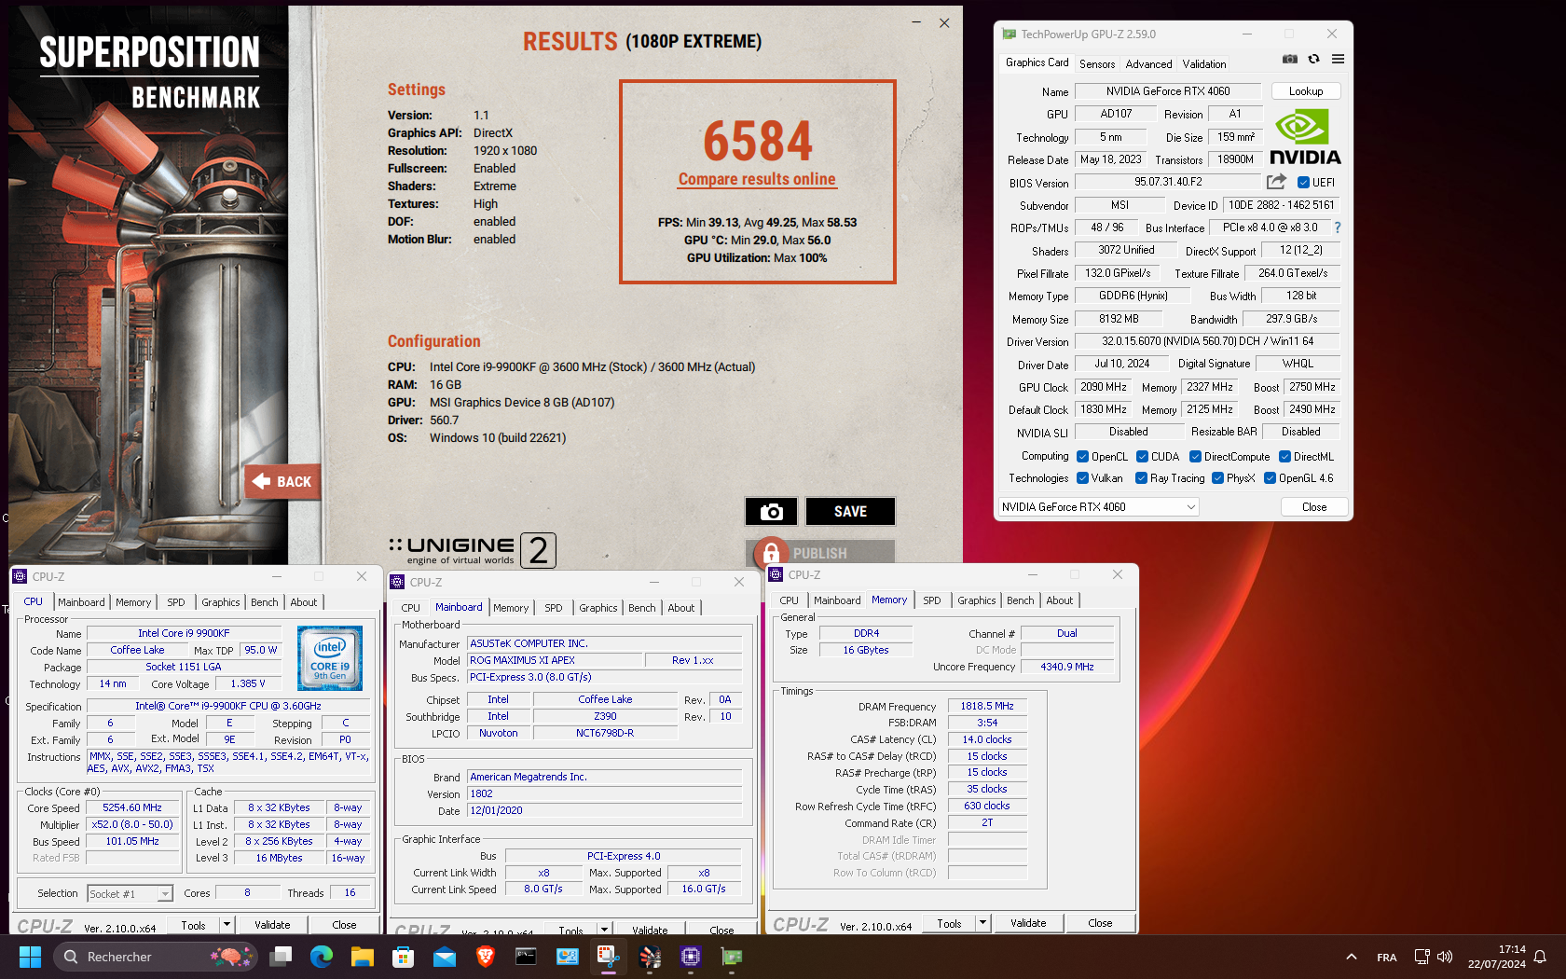Switch to the Sensors tab in GPU-Z

1097,64
